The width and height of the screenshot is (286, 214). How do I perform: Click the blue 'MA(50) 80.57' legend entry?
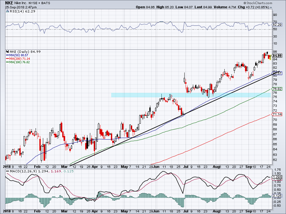[17, 55]
